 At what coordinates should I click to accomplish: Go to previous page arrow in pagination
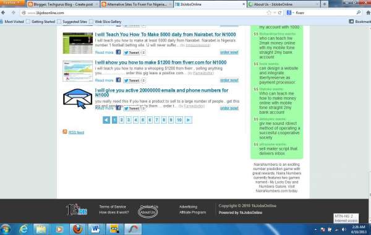[x=106, y=120]
